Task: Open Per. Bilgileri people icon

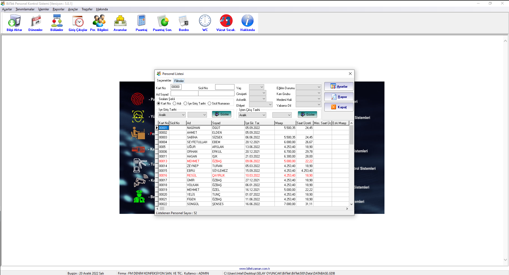Action: [99, 23]
